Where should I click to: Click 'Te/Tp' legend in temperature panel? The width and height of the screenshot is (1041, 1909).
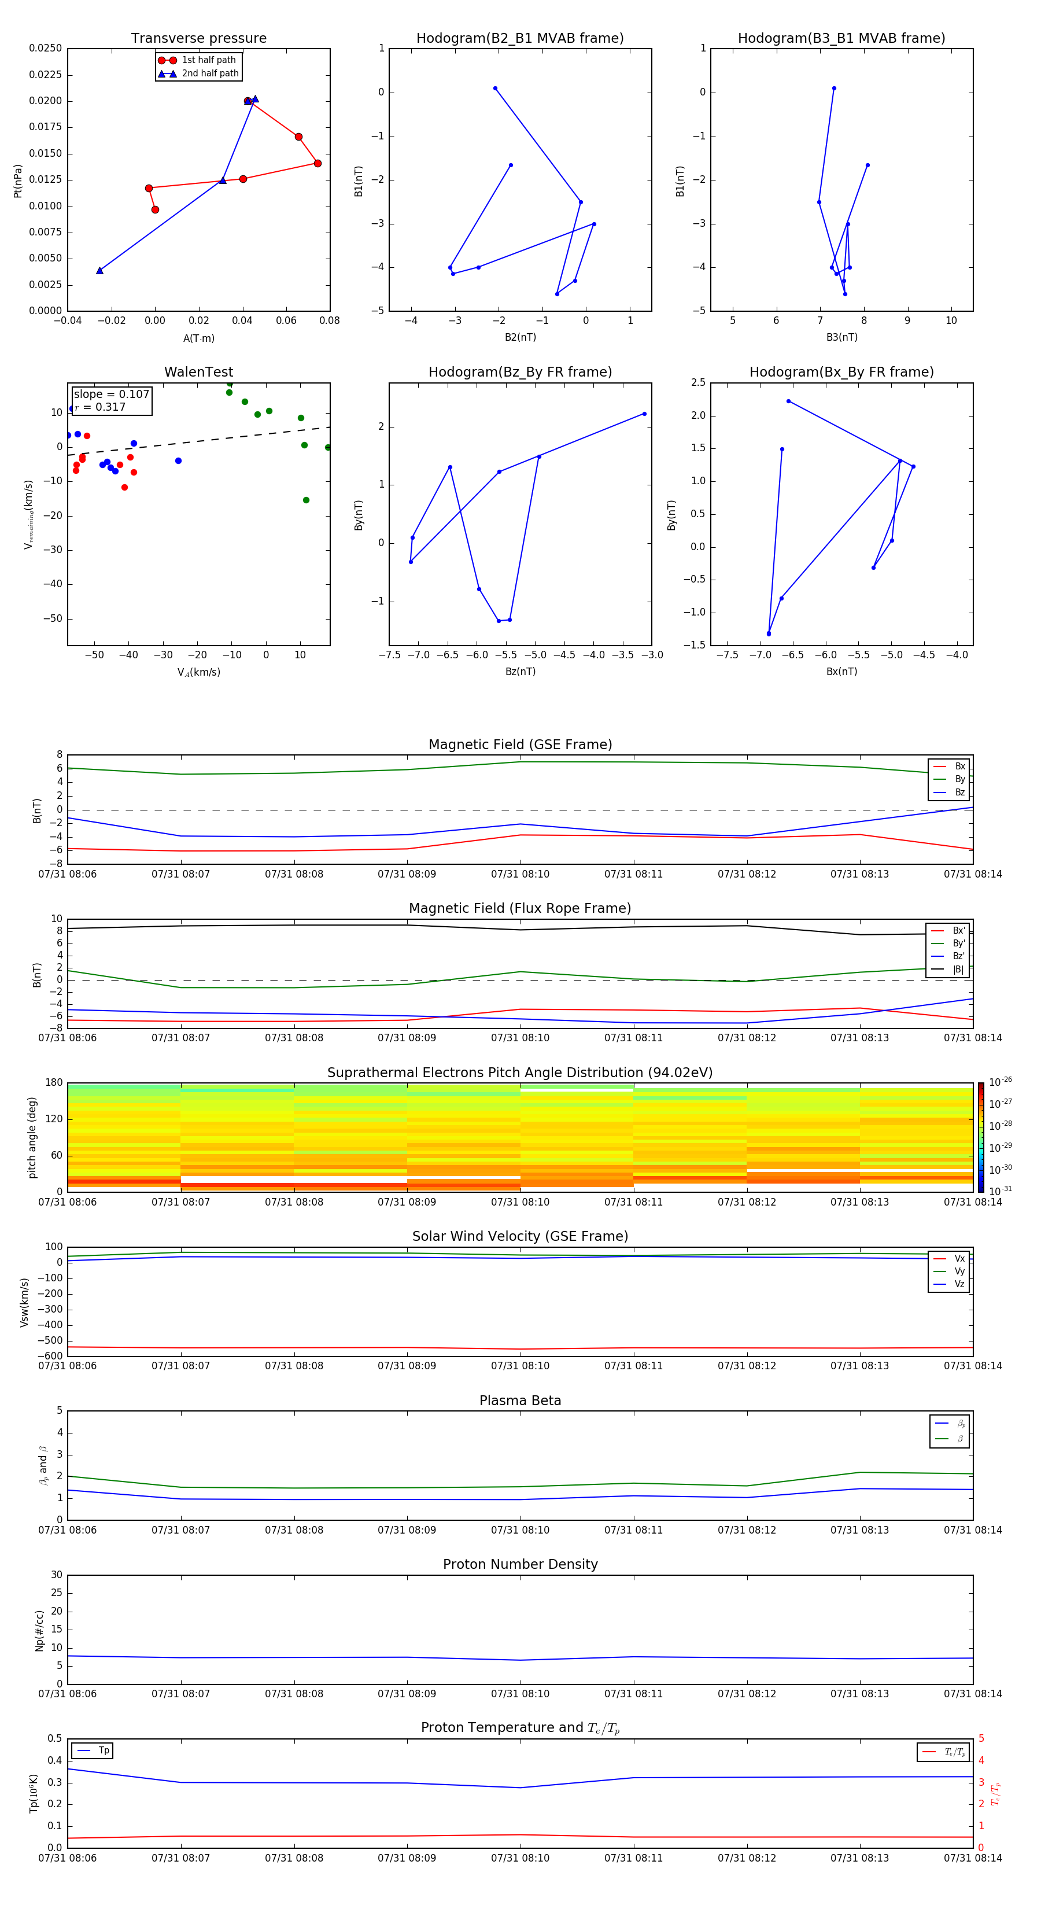coord(943,1752)
